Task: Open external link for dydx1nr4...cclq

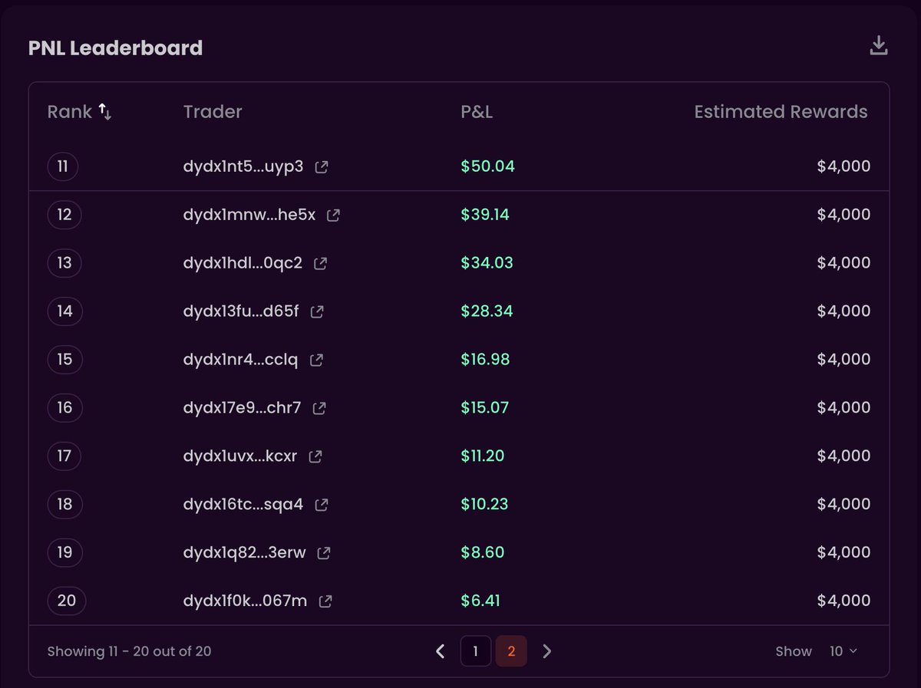Action: (x=315, y=360)
